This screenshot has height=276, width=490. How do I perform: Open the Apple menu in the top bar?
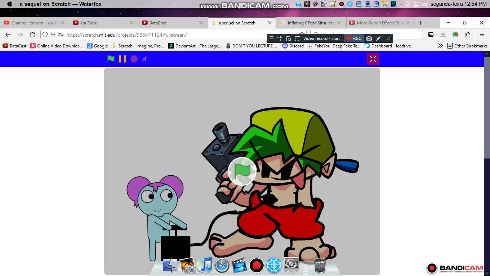(x=10, y=4)
